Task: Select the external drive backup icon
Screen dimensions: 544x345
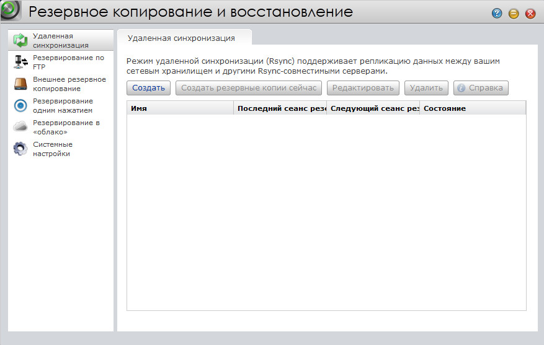Action: coord(21,84)
